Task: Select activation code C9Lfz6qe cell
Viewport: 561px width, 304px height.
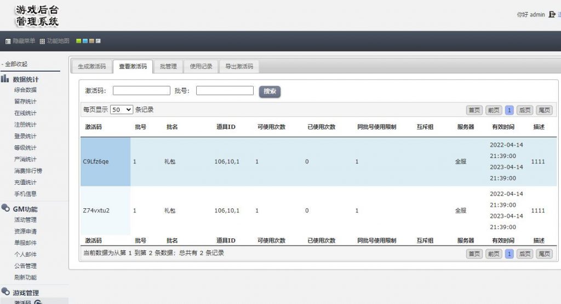Action: 106,161
